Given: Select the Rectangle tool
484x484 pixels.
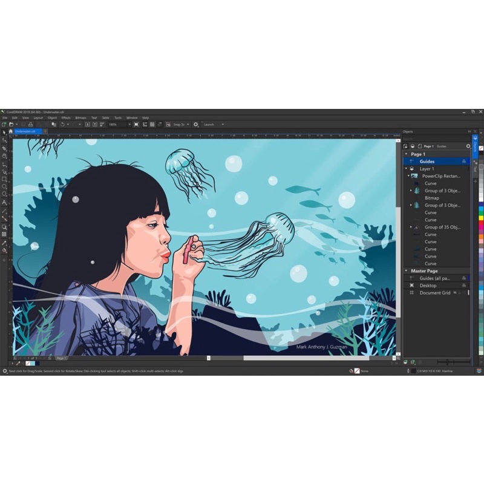Looking at the screenshot, I should click(x=4, y=179).
